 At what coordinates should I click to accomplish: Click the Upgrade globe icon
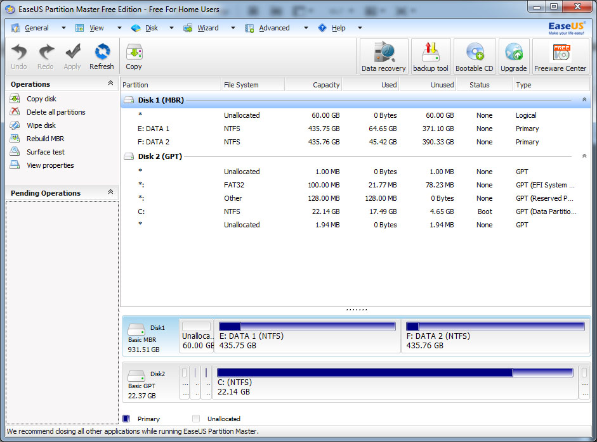click(514, 52)
